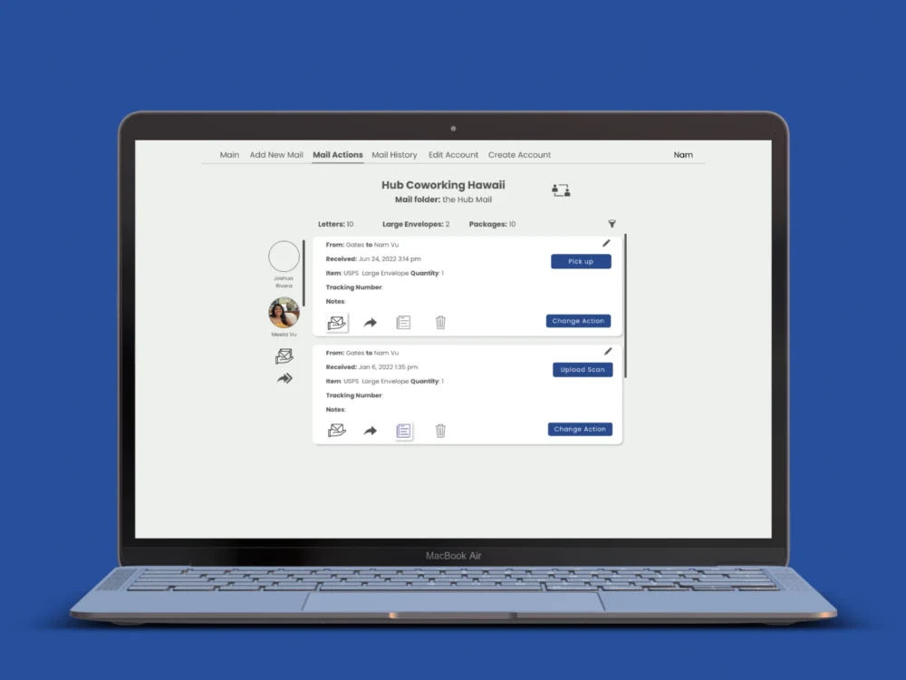
Task: Click Change Action on Jun 24 mail
Action: coord(578,321)
